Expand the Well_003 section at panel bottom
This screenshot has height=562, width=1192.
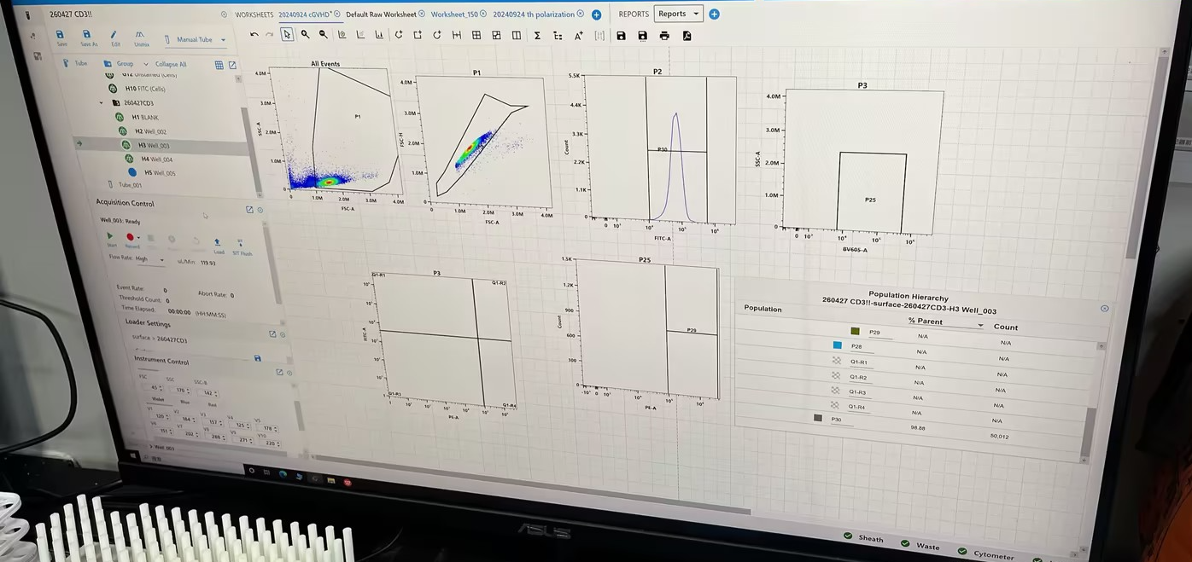(x=151, y=447)
